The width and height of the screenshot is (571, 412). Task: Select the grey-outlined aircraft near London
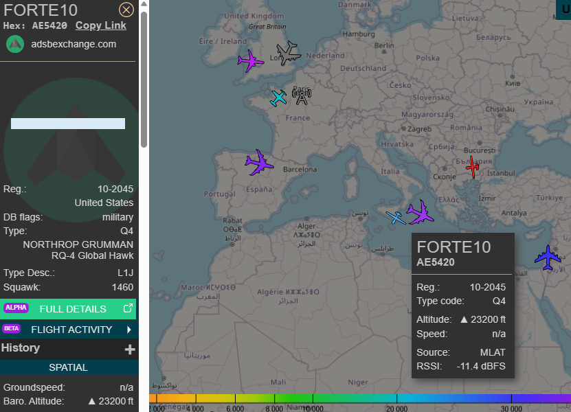[x=289, y=53]
